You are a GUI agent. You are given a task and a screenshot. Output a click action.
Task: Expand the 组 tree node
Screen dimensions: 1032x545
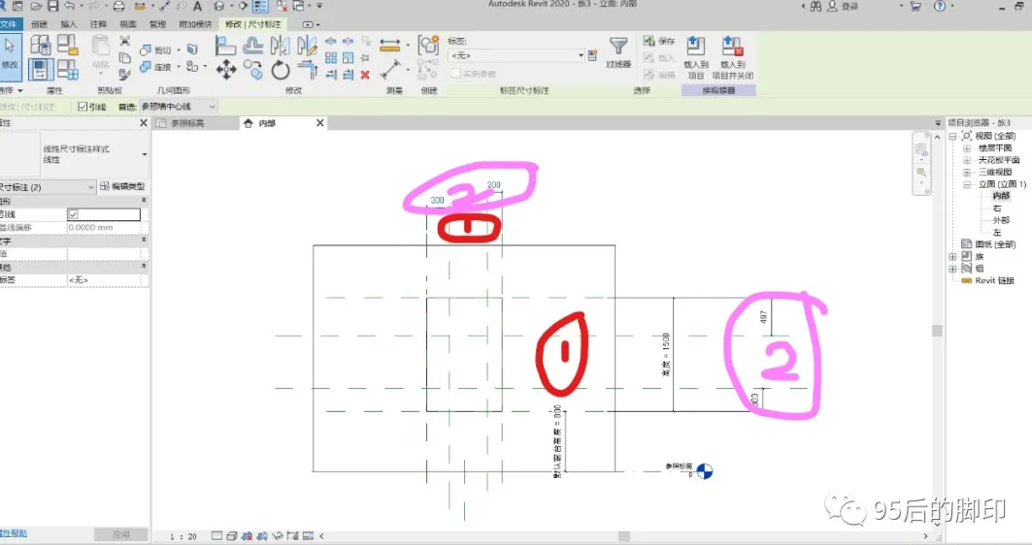952,269
